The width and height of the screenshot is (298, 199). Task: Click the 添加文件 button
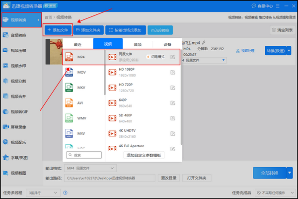(57, 30)
